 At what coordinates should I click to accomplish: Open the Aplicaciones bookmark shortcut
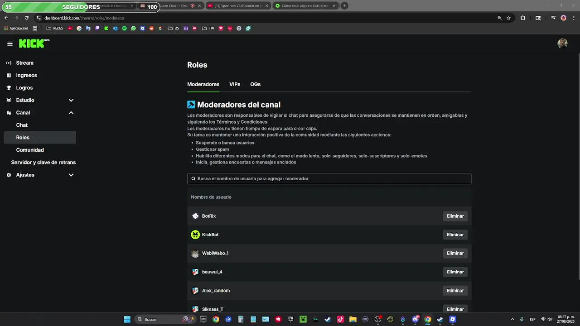point(16,29)
